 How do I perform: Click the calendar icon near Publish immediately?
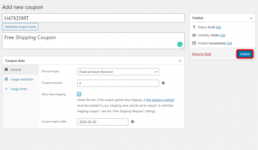point(194,43)
